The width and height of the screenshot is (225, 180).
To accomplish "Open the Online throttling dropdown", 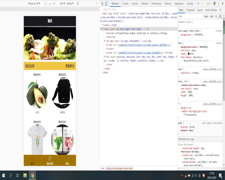I will coord(70,4).
